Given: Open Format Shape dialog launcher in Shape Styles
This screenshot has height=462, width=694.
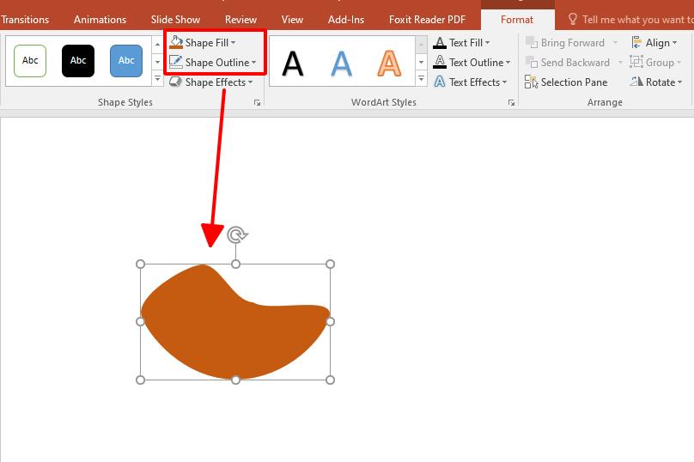Looking at the screenshot, I should [x=257, y=103].
